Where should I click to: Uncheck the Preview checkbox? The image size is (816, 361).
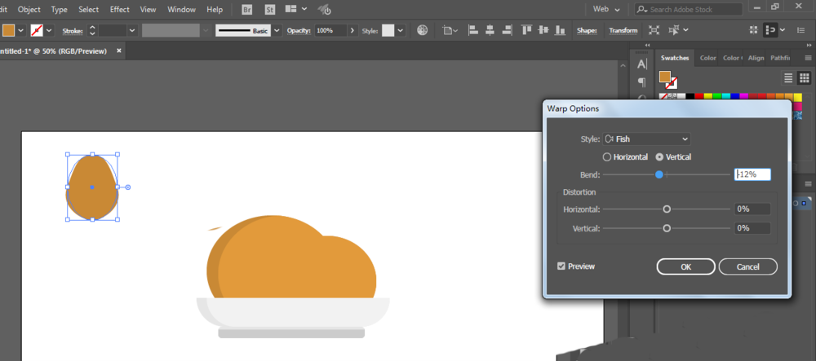coord(561,266)
